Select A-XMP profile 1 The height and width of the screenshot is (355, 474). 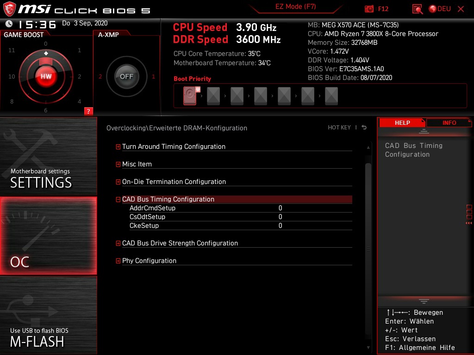coord(153,76)
